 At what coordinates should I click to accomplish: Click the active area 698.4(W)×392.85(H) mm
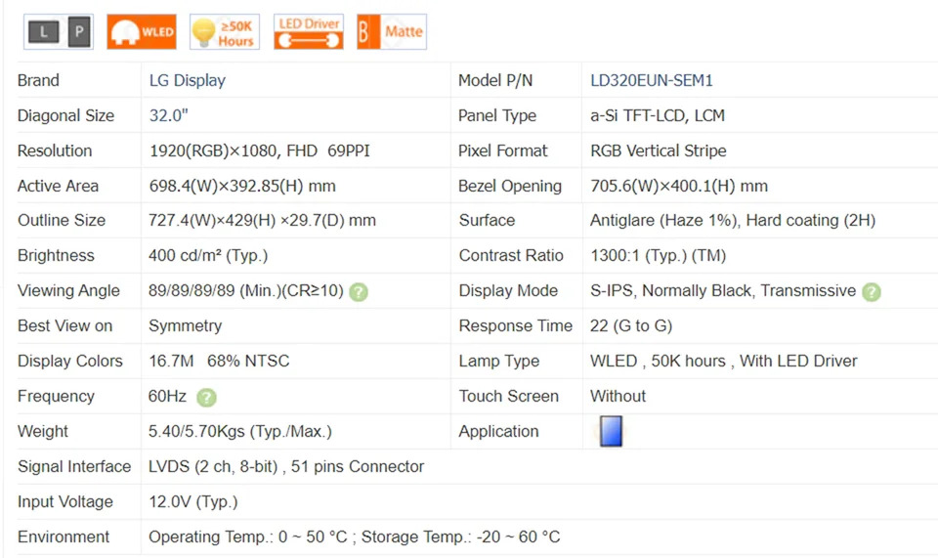[x=242, y=186]
